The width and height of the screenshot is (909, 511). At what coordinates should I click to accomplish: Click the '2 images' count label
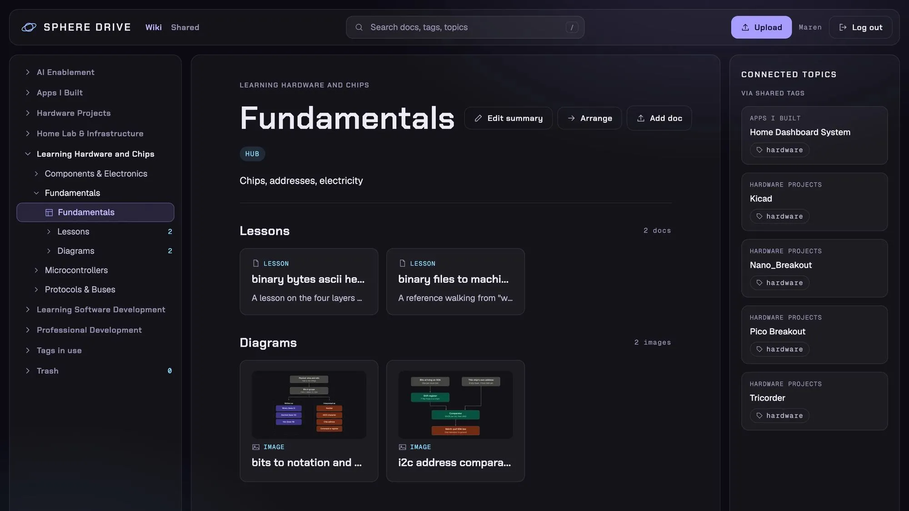pyautogui.click(x=652, y=342)
